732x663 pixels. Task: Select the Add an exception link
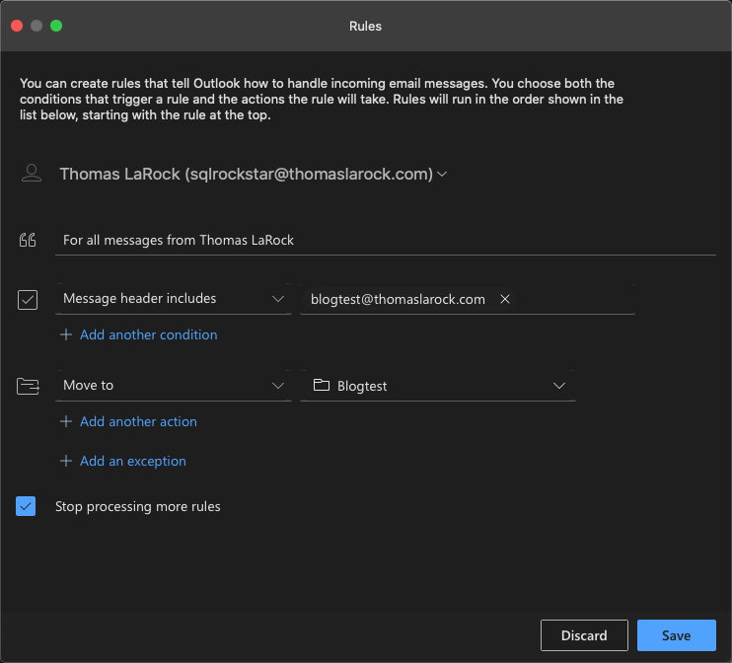click(x=132, y=461)
